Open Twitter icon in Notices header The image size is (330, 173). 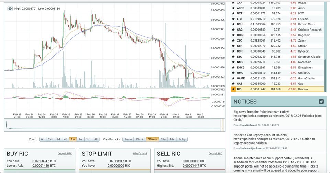click(x=321, y=102)
